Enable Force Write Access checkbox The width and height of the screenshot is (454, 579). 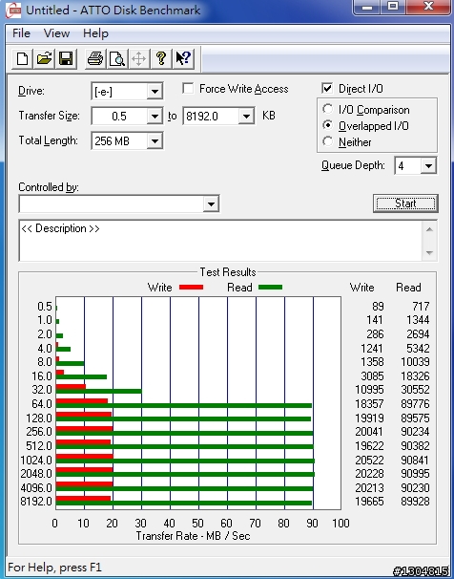click(188, 89)
